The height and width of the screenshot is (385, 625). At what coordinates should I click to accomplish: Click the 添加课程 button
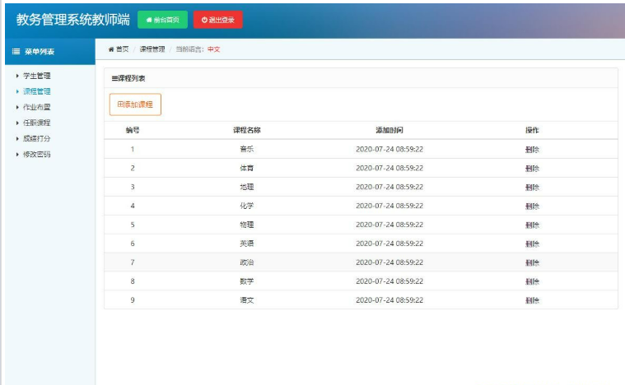click(135, 104)
